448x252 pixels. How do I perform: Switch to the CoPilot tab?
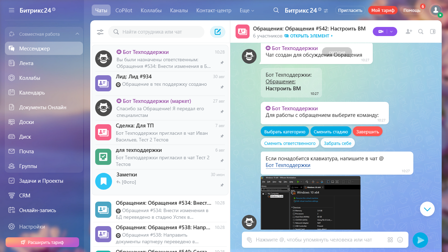pos(124,10)
